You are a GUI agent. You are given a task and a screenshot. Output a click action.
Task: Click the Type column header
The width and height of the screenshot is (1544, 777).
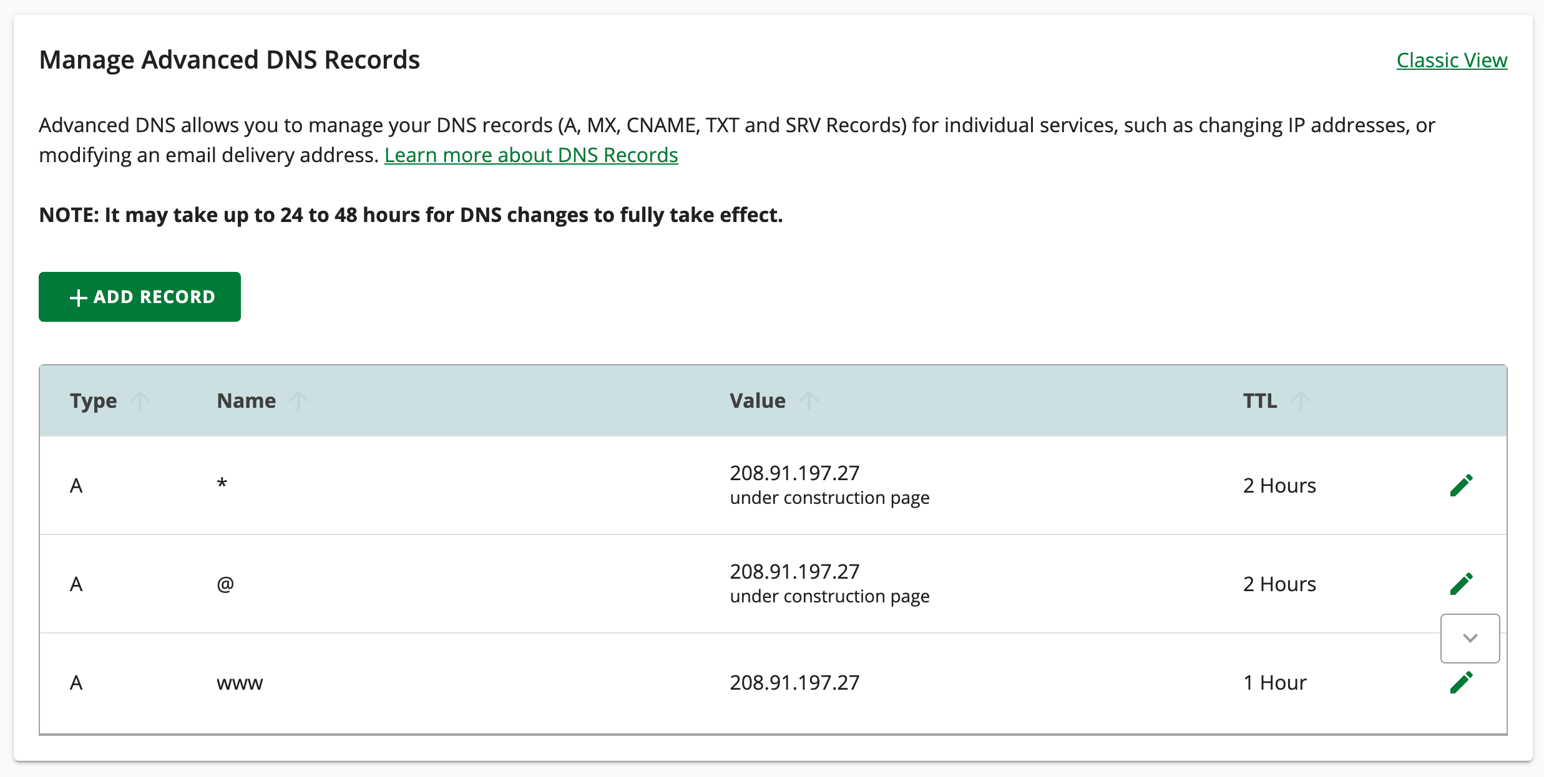point(94,400)
